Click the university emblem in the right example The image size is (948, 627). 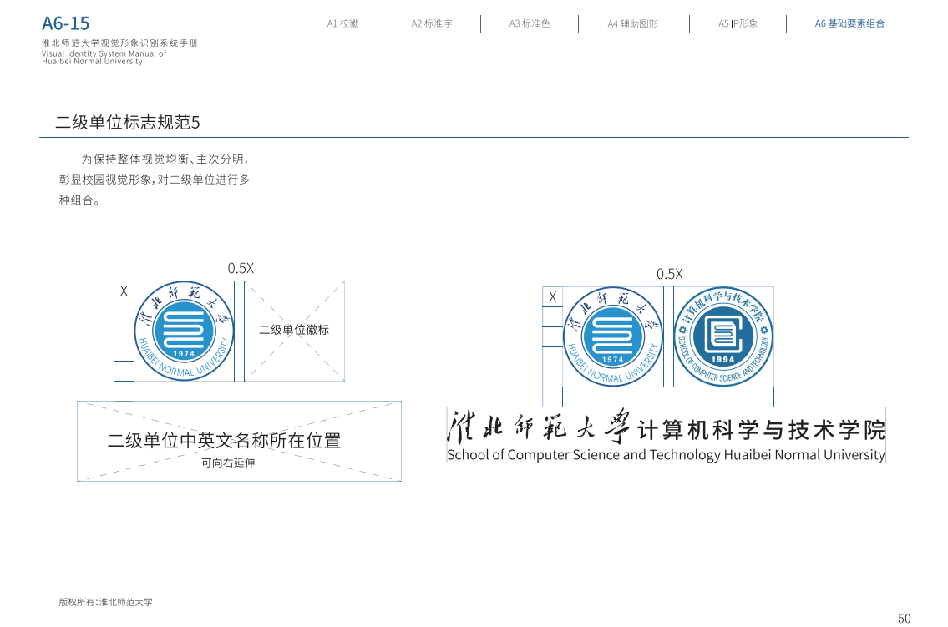612,336
